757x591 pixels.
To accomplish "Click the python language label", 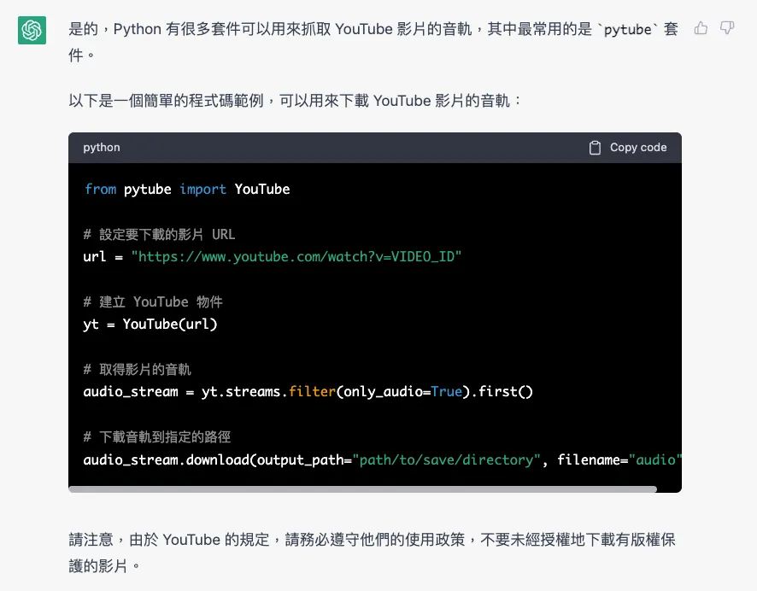I will coord(102,148).
